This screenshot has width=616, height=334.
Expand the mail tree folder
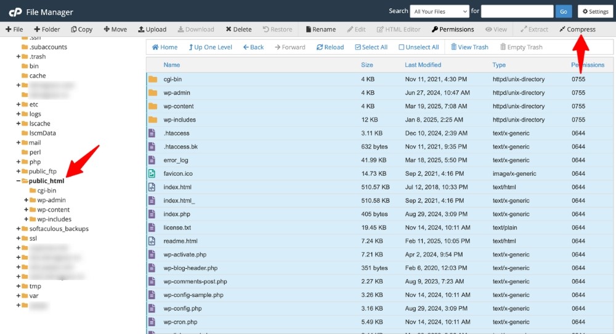[18, 143]
